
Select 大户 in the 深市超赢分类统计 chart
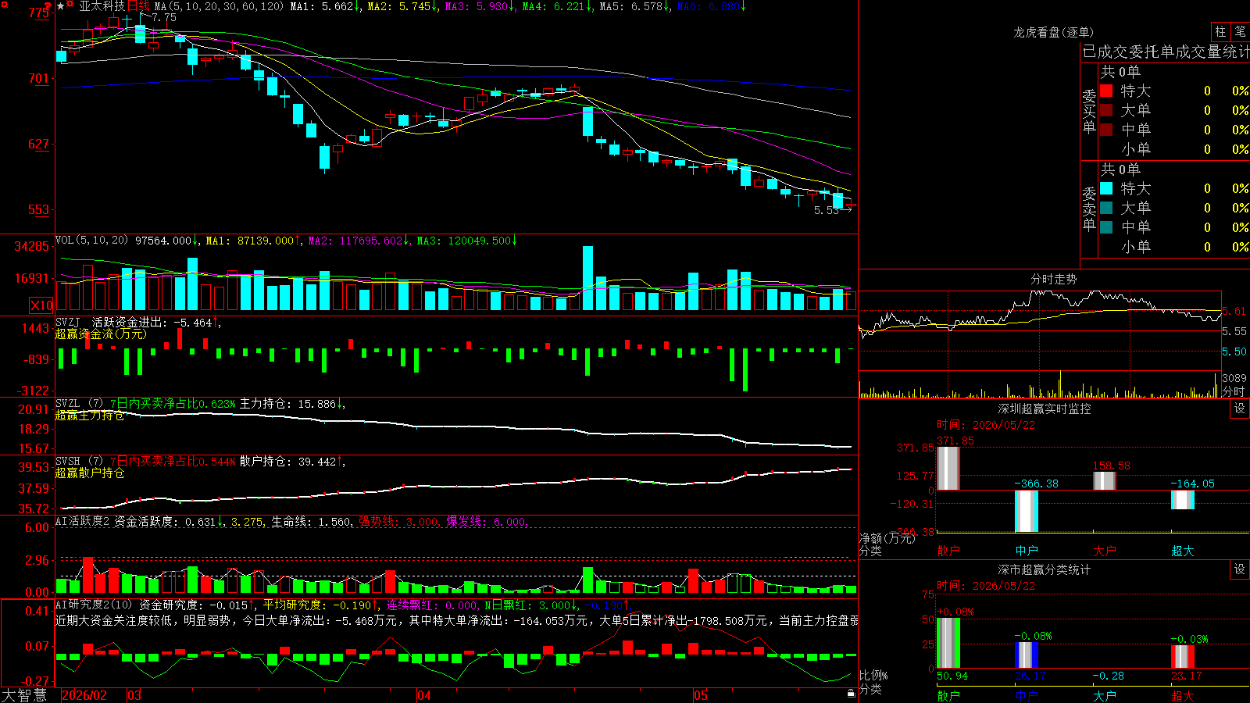click(x=1105, y=696)
